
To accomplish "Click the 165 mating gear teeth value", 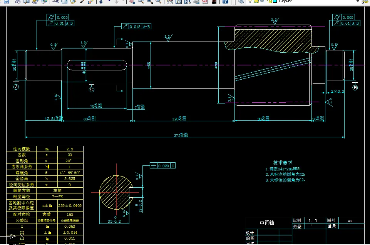I will pos(70,214).
